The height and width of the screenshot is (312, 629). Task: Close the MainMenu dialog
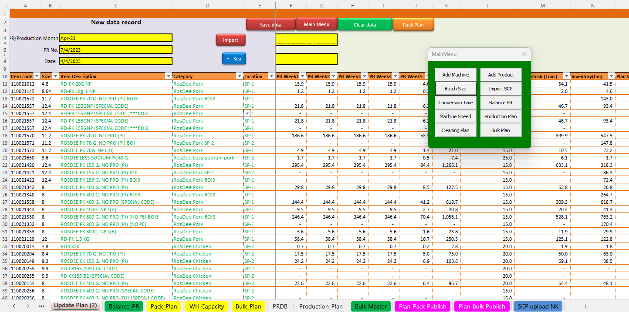(x=524, y=54)
